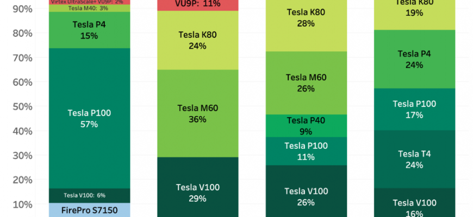This screenshot has height=217, width=473.
Task: Click the red VU9P 11% segment
Action: tap(198, 5)
